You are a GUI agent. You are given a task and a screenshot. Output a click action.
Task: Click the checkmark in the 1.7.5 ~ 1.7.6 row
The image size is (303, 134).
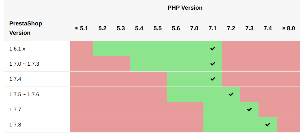tap(231, 94)
